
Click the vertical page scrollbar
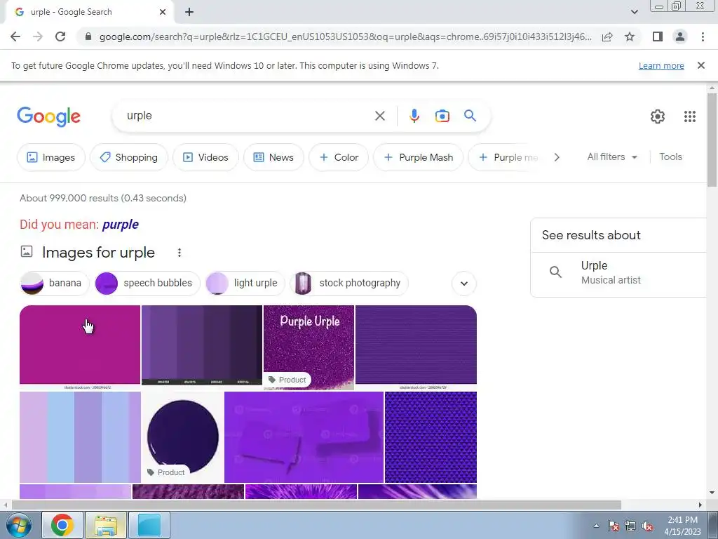[x=712, y=140]
